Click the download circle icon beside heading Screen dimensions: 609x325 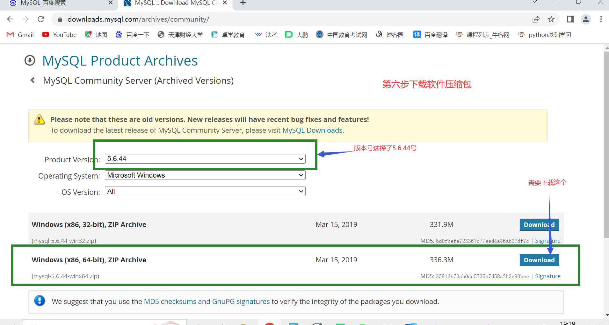click(x=30, y=60)
